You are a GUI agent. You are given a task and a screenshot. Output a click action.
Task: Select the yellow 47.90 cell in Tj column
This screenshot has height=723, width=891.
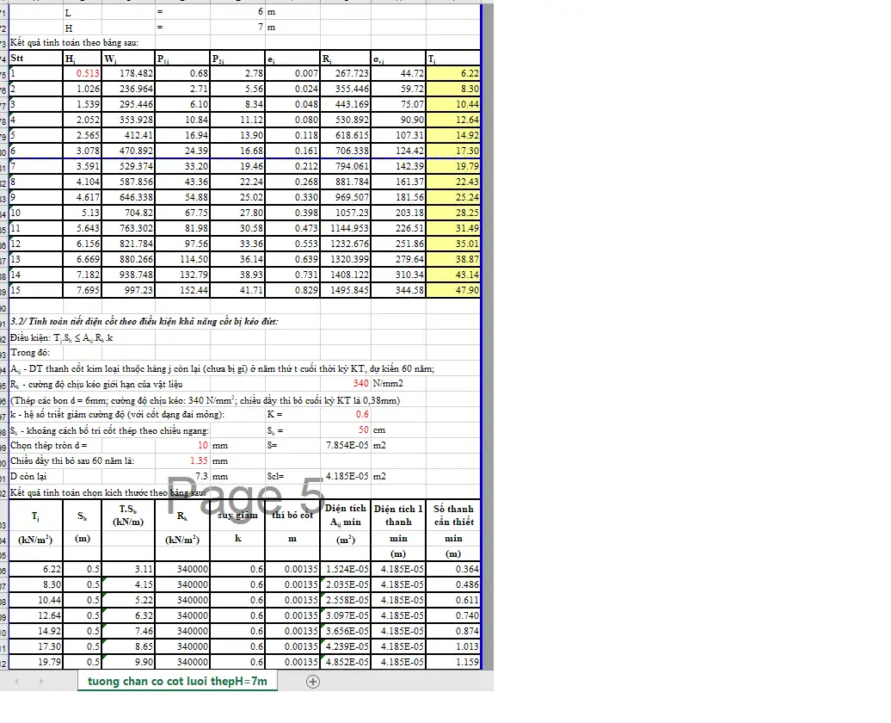tap(453, 291)
